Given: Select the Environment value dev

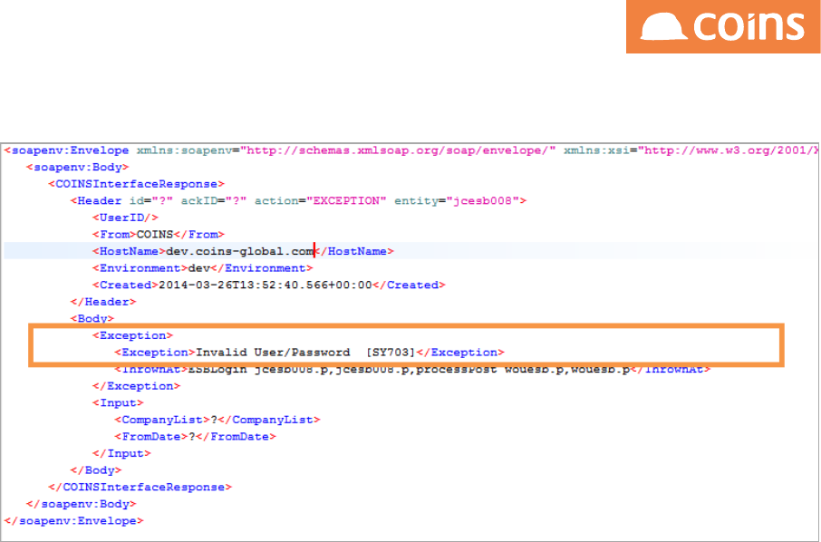Looking at the screenshot, I should (x=199, y=268).
